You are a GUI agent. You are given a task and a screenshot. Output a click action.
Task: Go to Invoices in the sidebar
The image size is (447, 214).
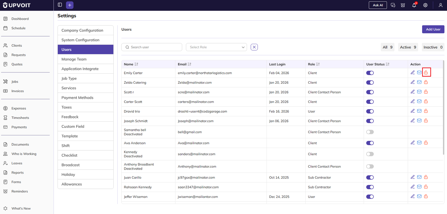click(x=18, y=91)
